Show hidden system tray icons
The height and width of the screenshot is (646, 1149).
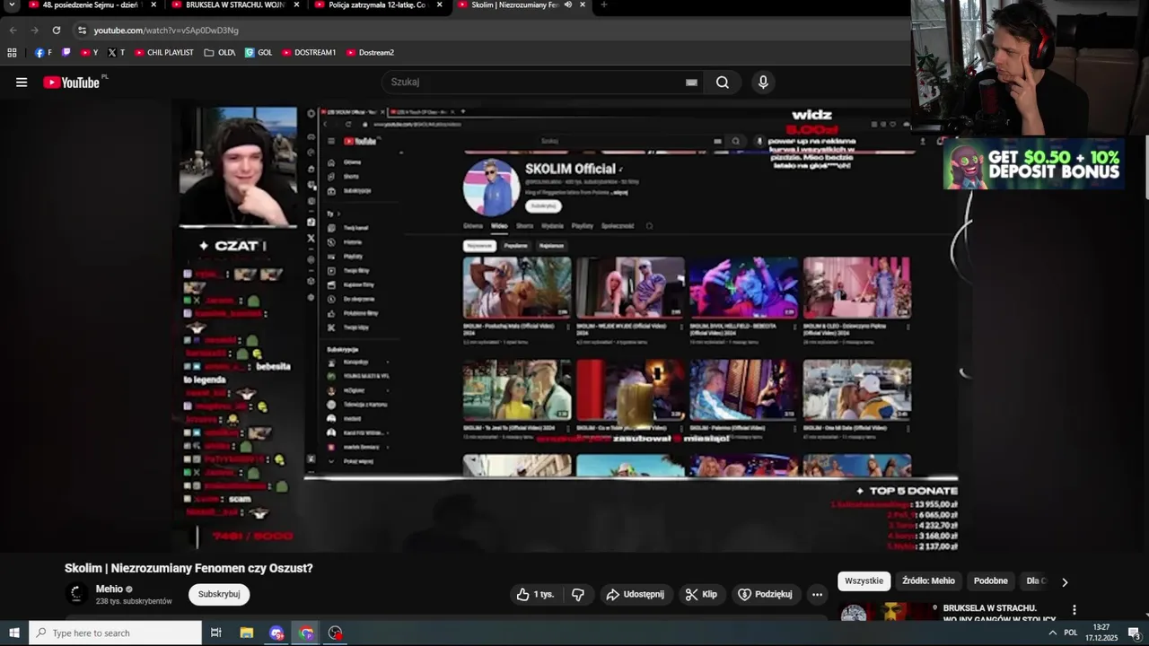[1052, 633]
